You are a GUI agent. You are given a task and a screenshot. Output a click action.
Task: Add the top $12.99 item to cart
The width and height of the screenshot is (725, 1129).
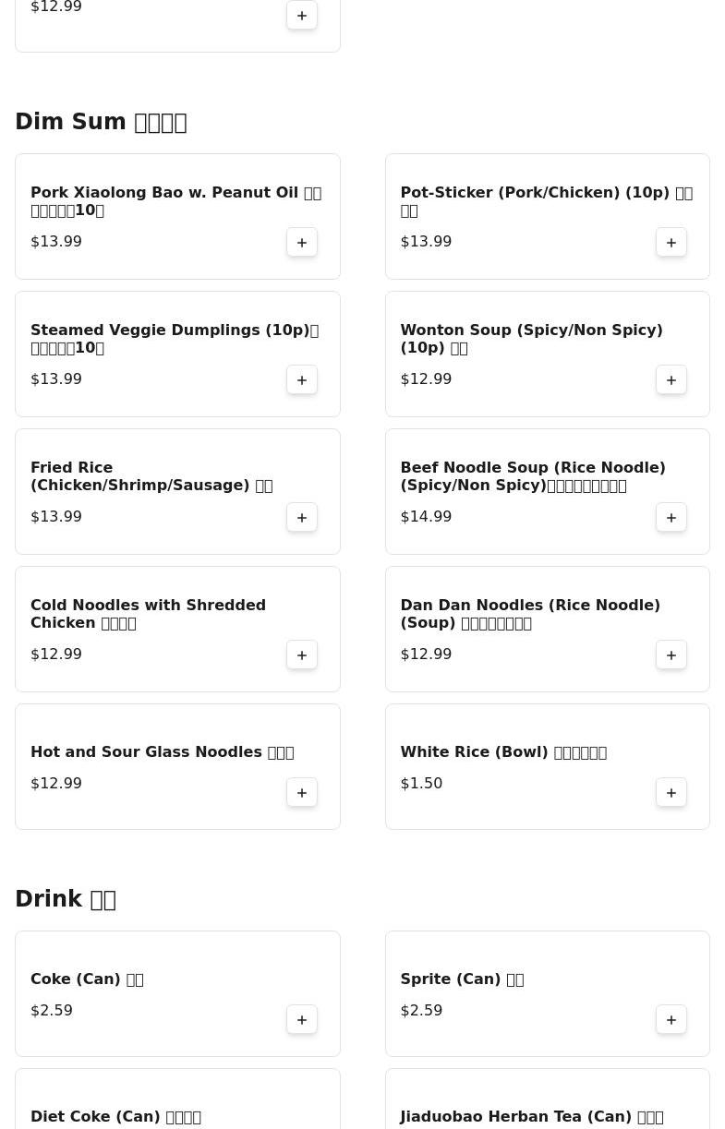click(302, 15)
